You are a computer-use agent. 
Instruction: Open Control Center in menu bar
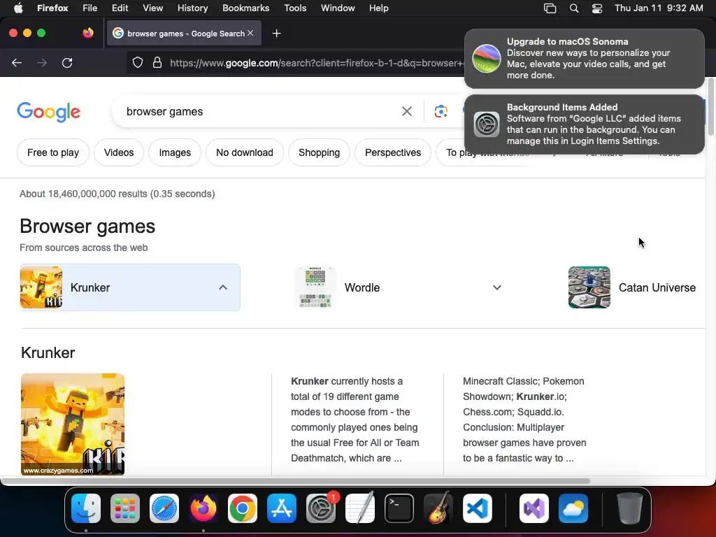[597, 8]
